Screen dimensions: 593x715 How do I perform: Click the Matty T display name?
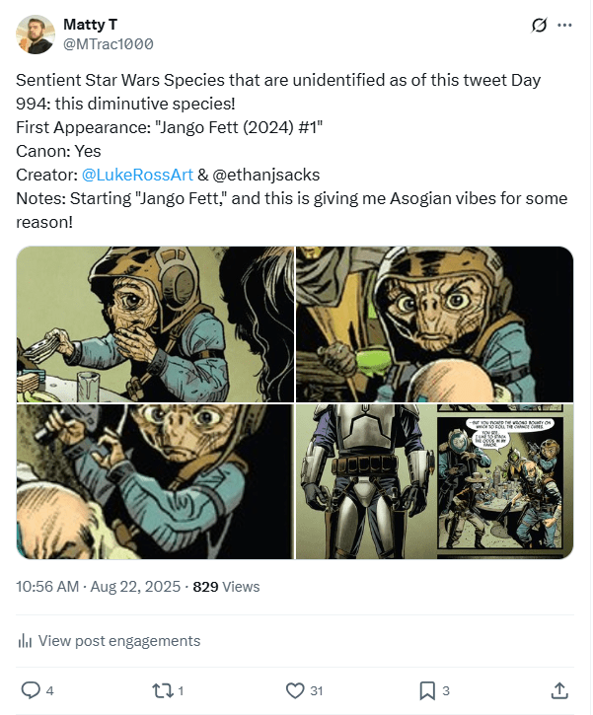tap(89, 24)
